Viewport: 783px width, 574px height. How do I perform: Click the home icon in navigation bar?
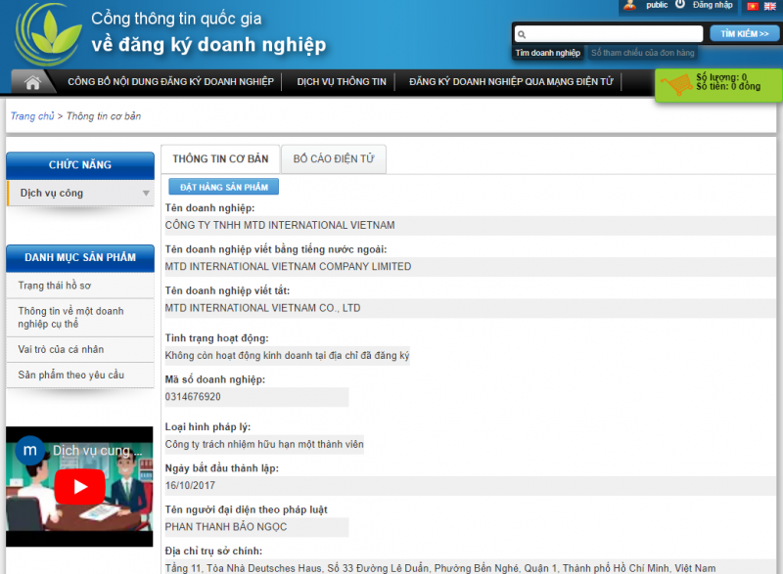(x=33, y=82)
